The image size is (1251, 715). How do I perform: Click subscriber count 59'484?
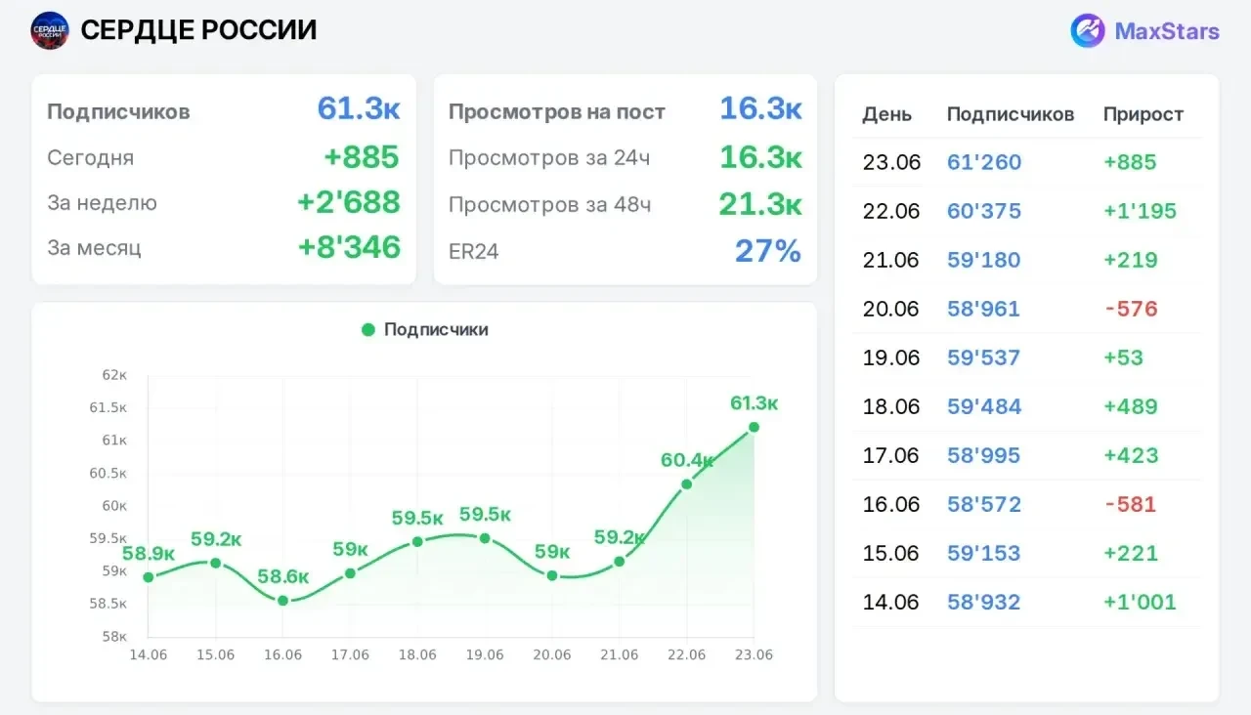(x=984, y=406)
